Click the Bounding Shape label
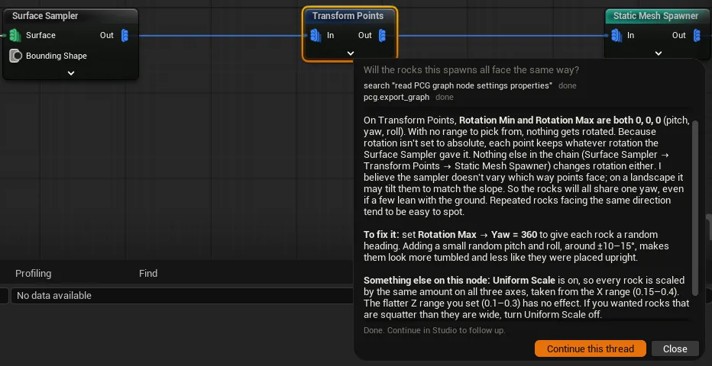Screen dimensions: 712x366 click(x=57, y=56)
